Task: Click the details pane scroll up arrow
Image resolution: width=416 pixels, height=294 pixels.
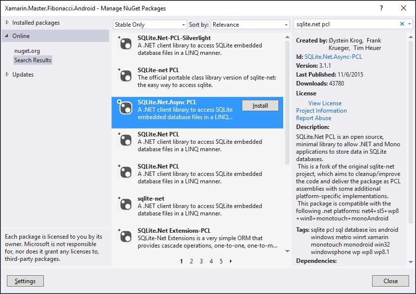Action: (411, 37)
